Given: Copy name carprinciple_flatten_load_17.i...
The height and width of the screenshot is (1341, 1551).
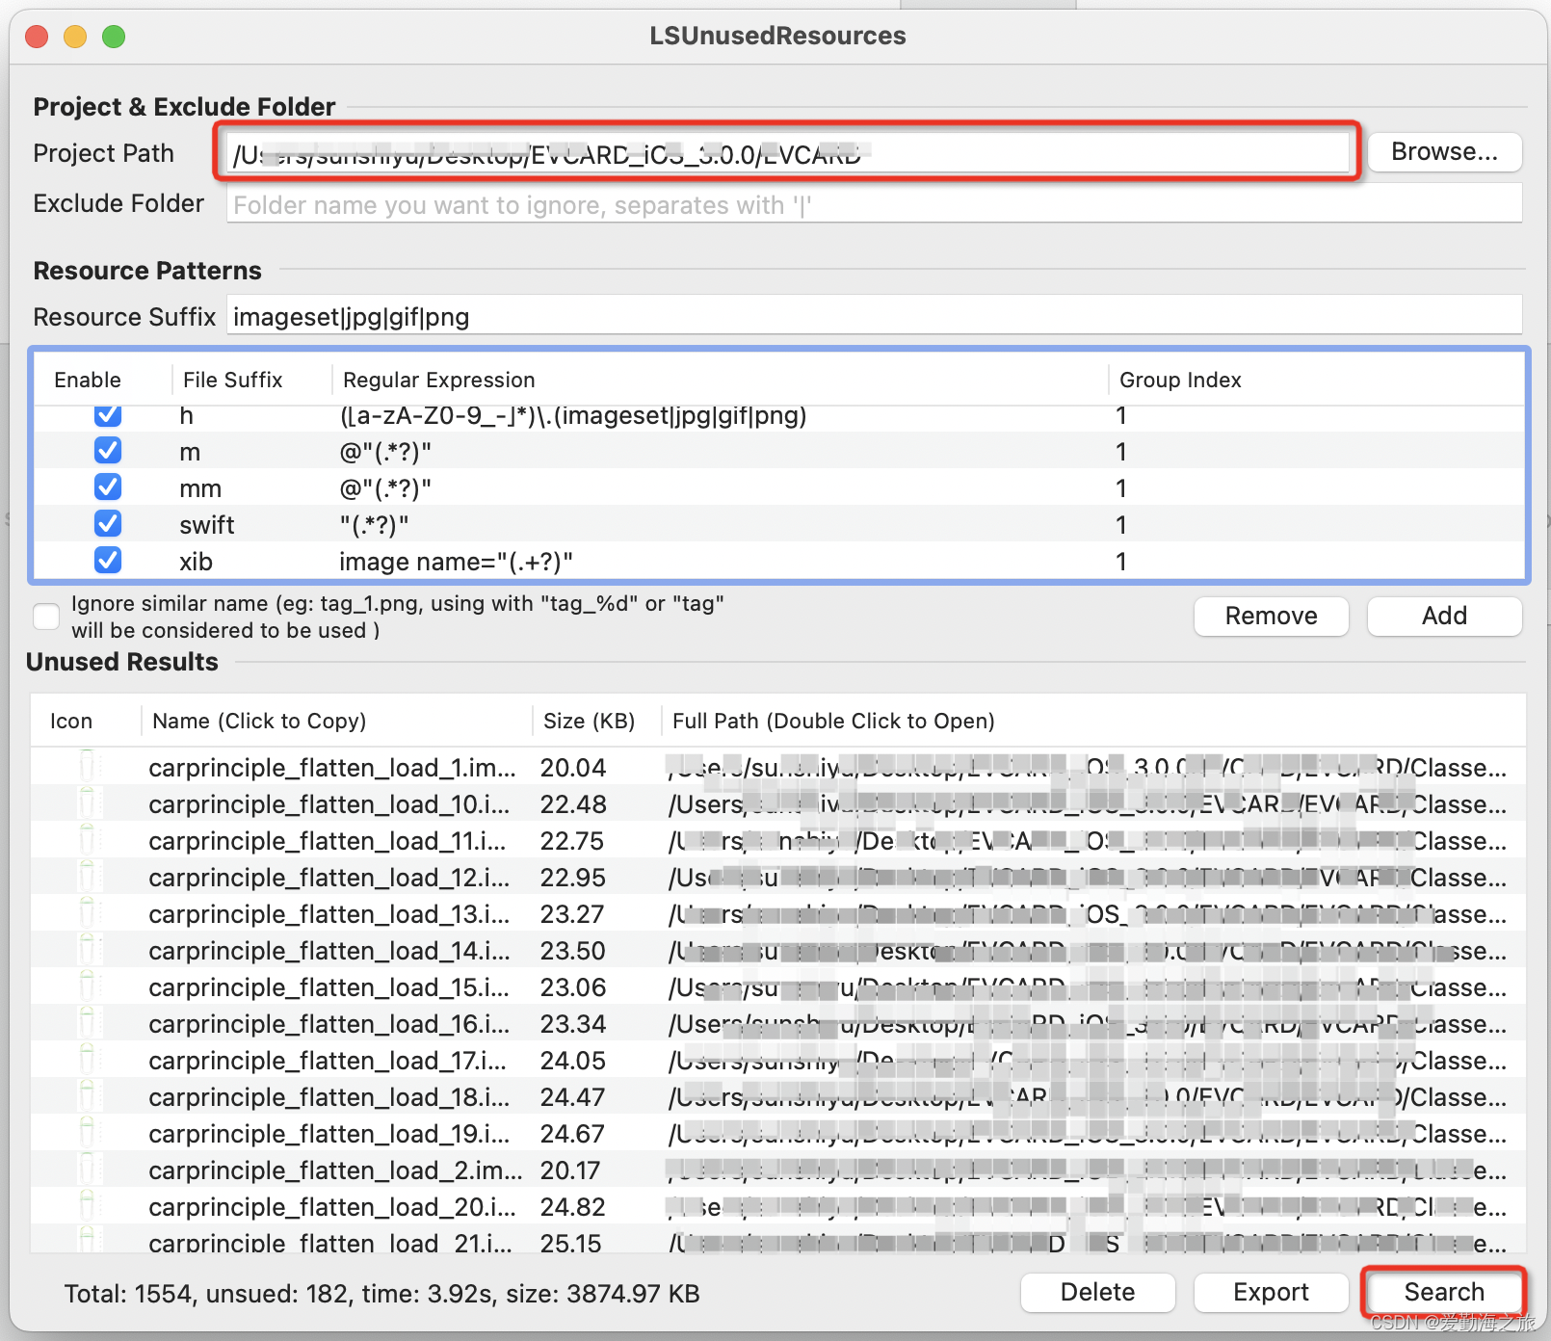Looking at the screenshot, I should [x=328, y=1061].
